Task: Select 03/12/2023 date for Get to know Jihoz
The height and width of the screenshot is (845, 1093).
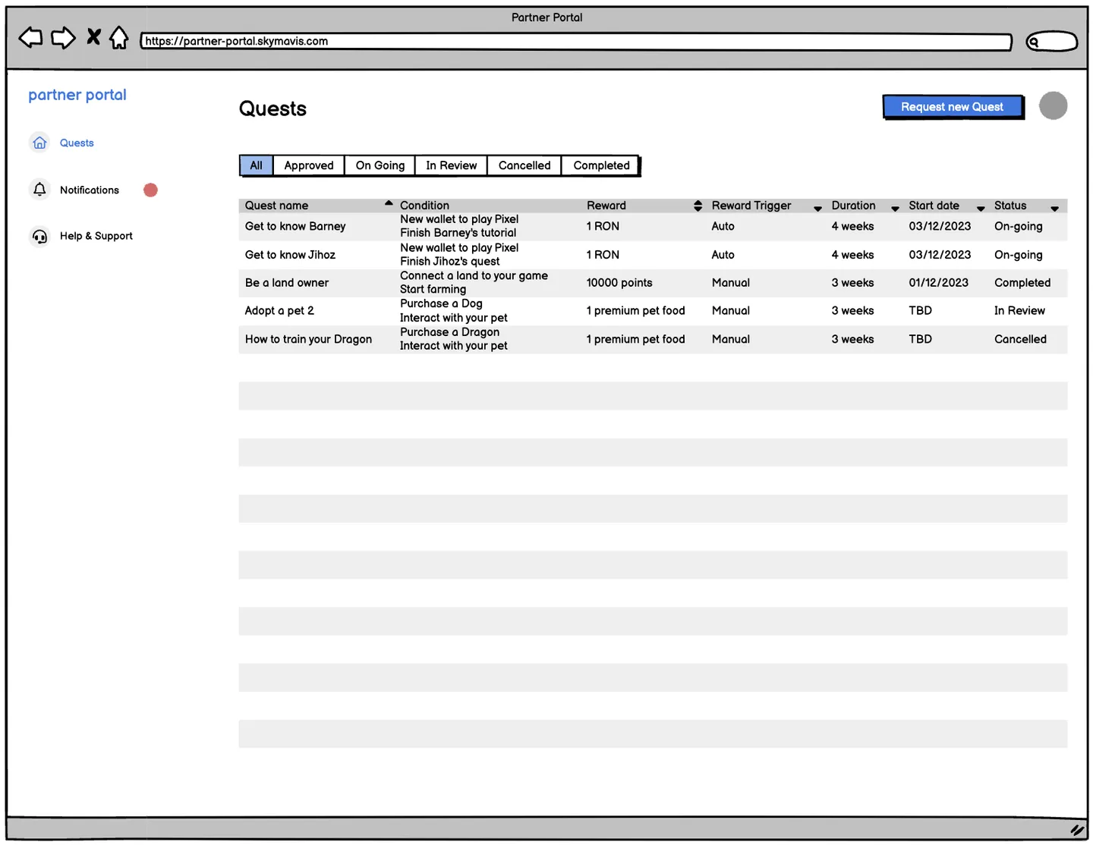Action: pyautogui.click(x=940, y=255)
